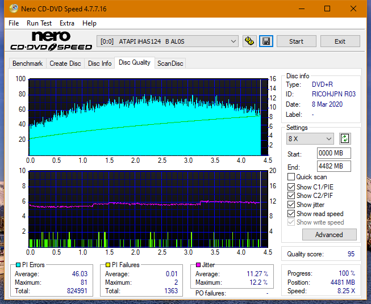Click the Start button
Viewport: 371px width, 304px height.
click(x=296, y=41)
